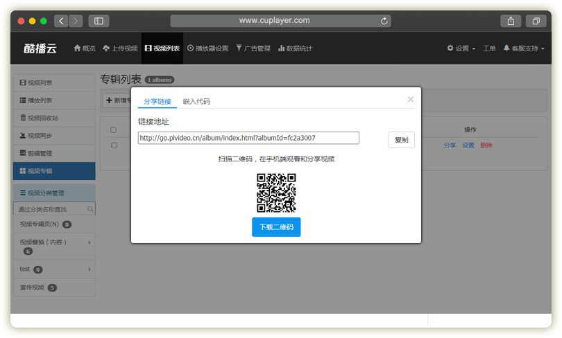
Task: Click the 复制 copy button
Action: [401, 139]
